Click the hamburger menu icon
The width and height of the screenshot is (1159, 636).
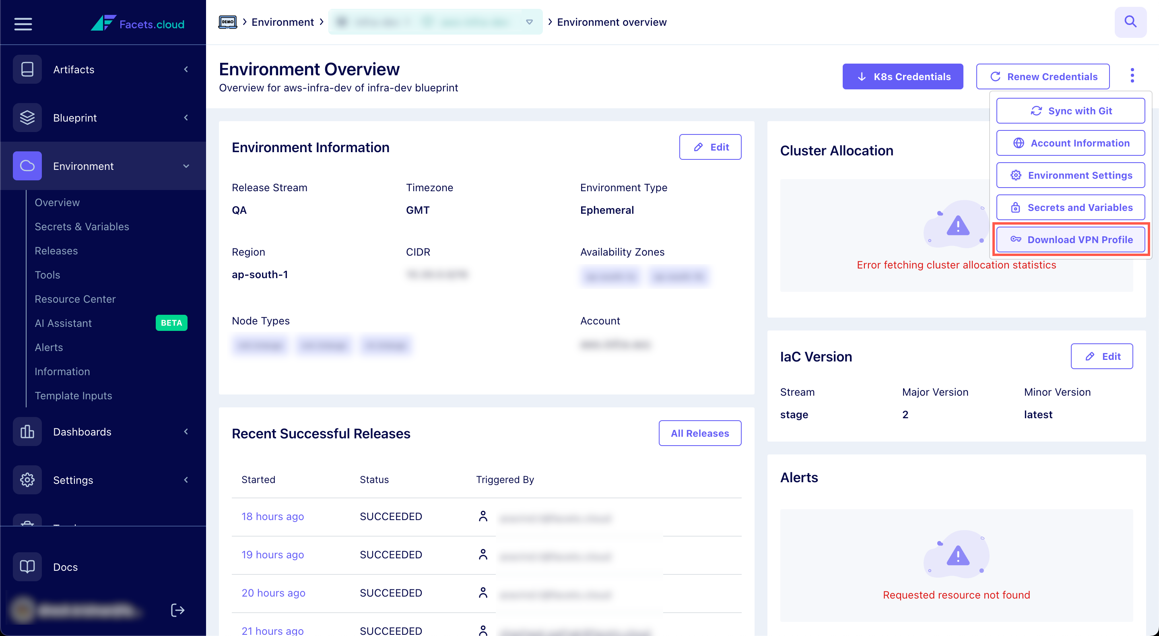[x=23, y=23]
